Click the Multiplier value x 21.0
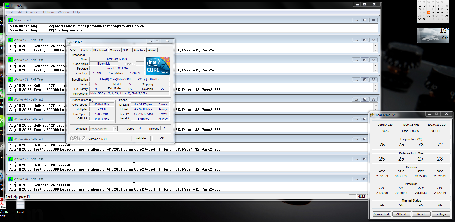This screenshot has height=222, width=455. tap(102, 109)
